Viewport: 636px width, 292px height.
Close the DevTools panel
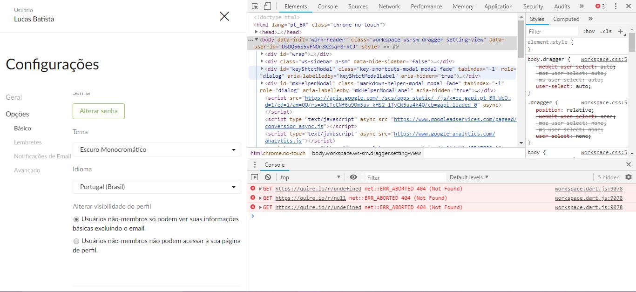click(x=628, y=7)
